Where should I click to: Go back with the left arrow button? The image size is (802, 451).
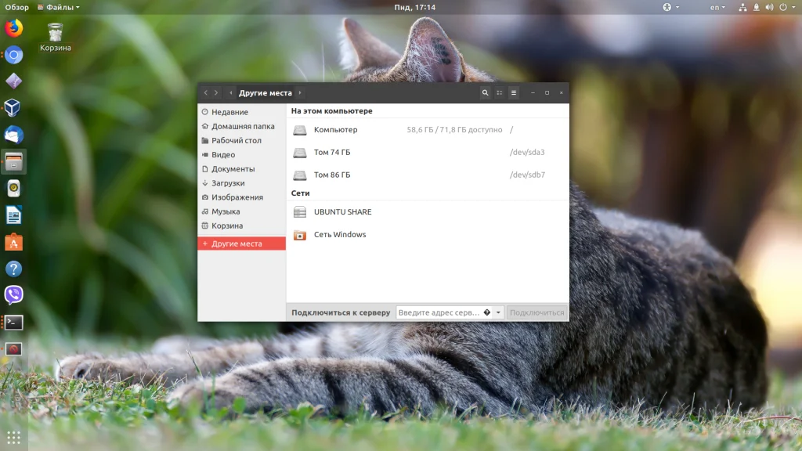tap(206, 93)
